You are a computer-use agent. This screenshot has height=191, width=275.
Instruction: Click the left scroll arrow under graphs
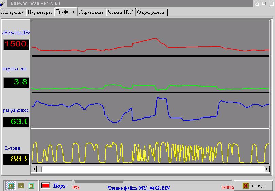pos(34,169)
